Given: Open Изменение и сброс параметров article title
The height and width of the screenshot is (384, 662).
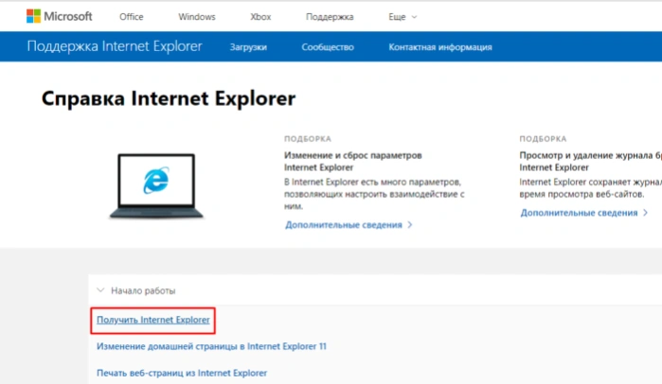Looking at the screenshot, I should pos(353,162).
